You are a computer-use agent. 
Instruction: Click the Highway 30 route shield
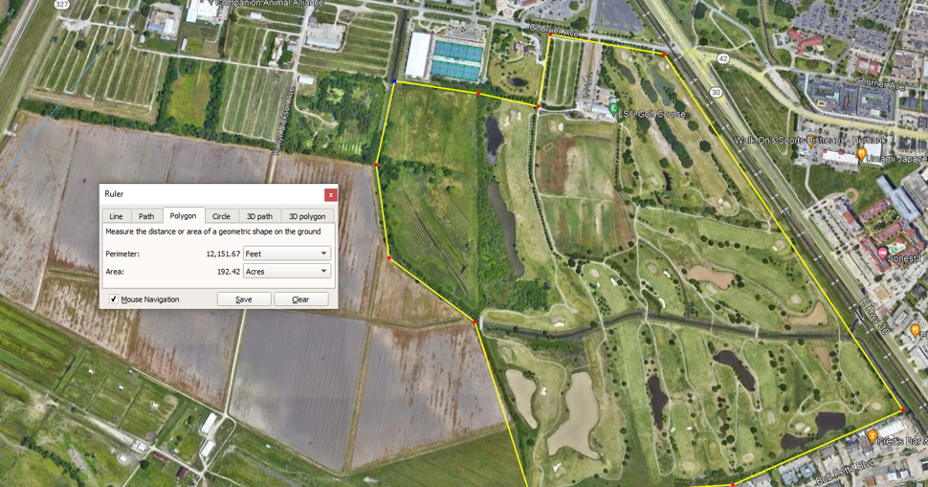tap(717, 92)
